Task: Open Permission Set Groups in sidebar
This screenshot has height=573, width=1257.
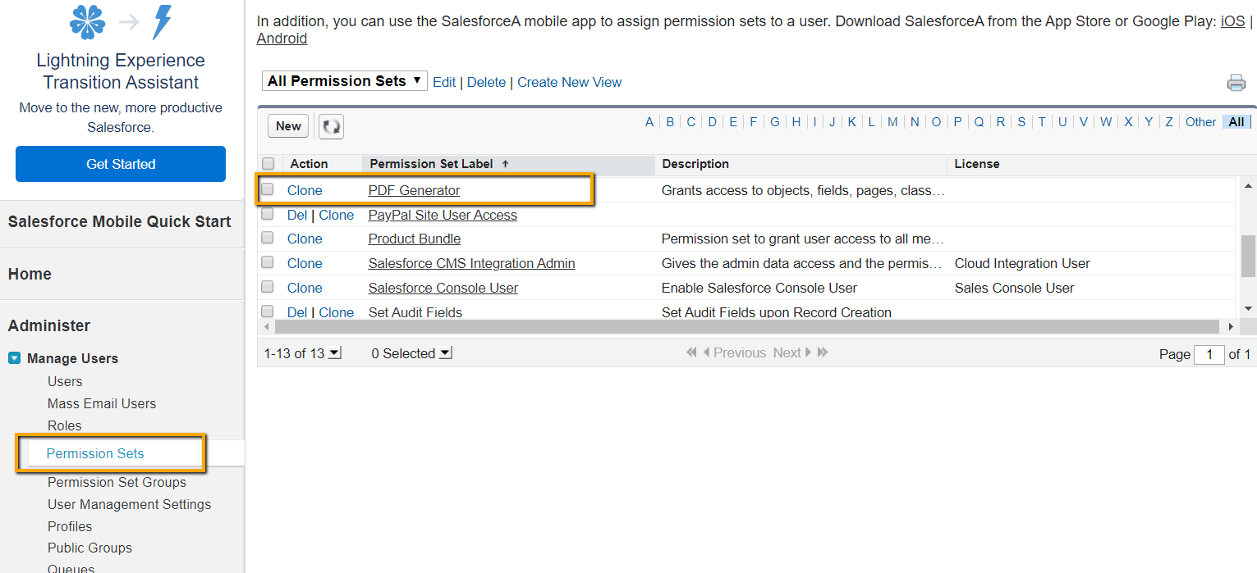Action: [x=117, y=482]
